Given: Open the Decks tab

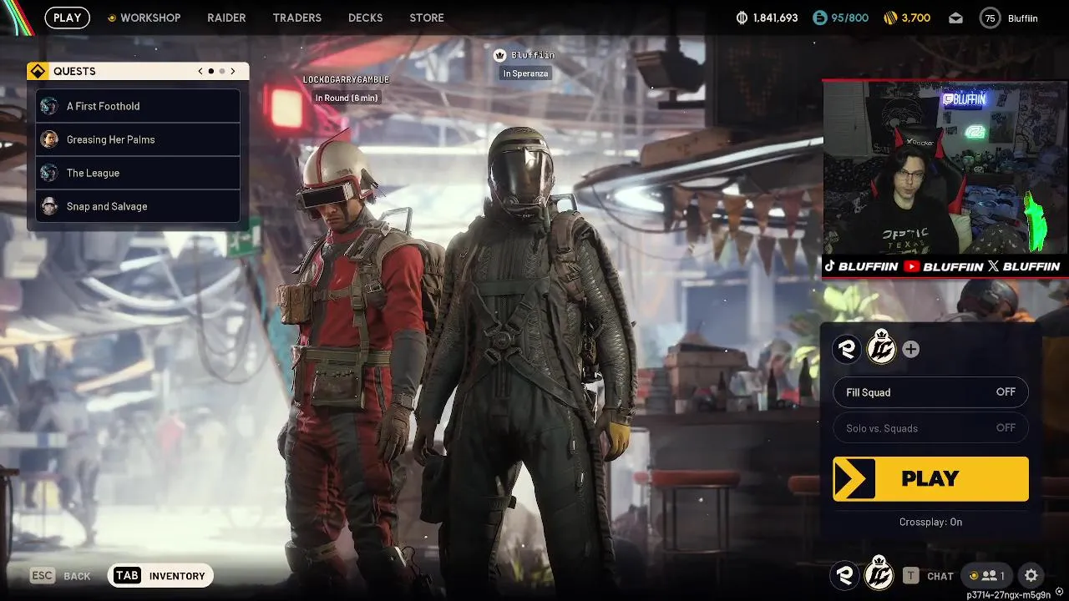Looking at the screenshot, I should [365, 18].
